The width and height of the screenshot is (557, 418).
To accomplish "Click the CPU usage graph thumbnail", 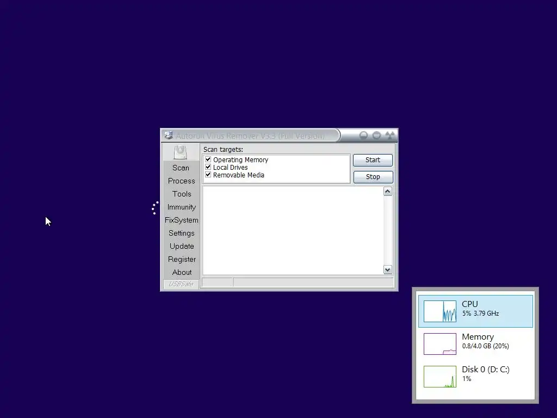I will click(440, 311).
